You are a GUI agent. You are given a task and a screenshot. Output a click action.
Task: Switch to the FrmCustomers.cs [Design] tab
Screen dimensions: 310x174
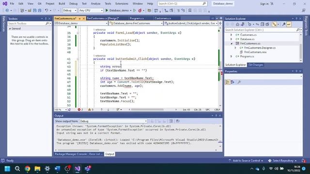[103, 18]
